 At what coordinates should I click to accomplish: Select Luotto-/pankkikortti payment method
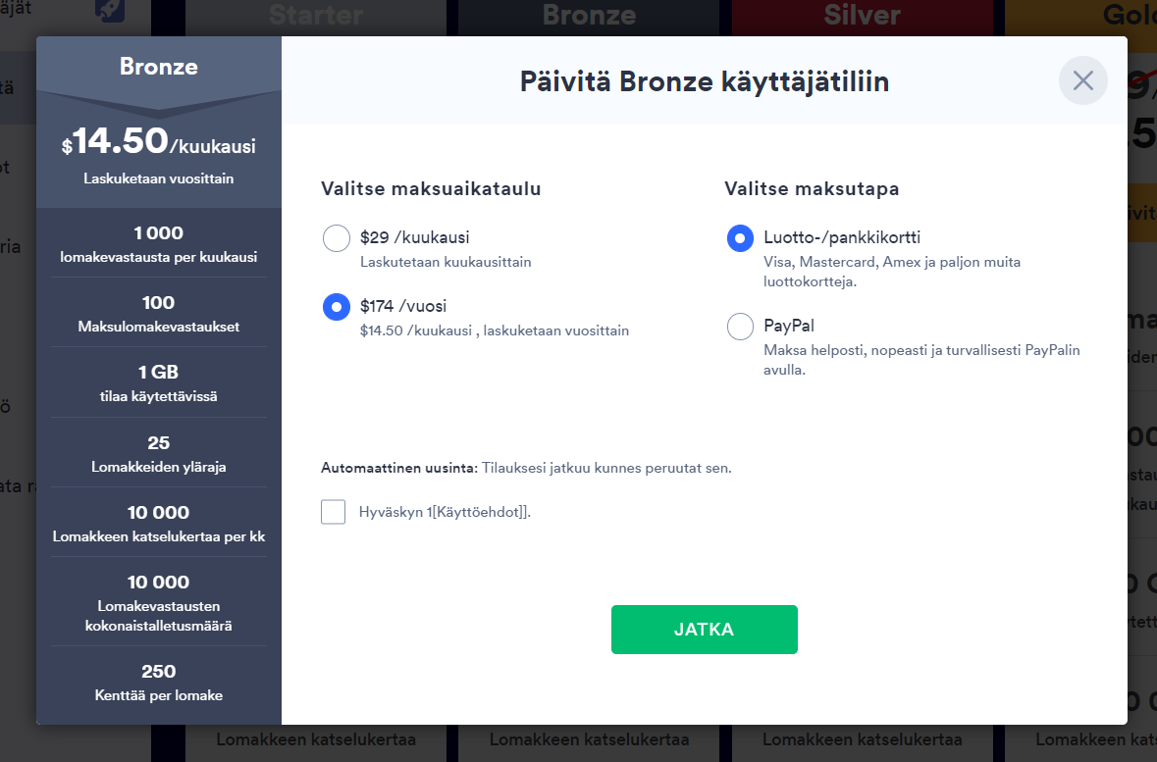(x=740, y=238)
